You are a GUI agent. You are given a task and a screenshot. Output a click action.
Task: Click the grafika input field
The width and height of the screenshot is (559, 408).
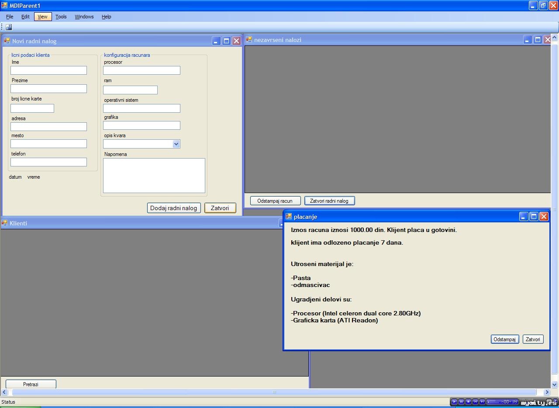pos(141,125)
